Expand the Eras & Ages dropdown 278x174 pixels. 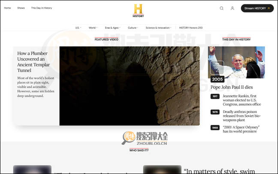pyautogui.click(x=112, y=27)
